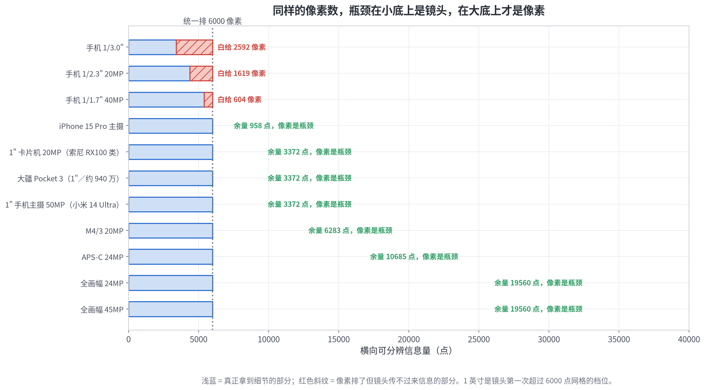
Task: Click the blue portion of 手机 1/3.0" bar
Action: [x=152, y=47]
